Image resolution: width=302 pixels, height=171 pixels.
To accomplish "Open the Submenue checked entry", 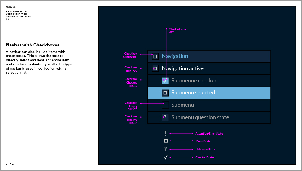I will 194,81.
